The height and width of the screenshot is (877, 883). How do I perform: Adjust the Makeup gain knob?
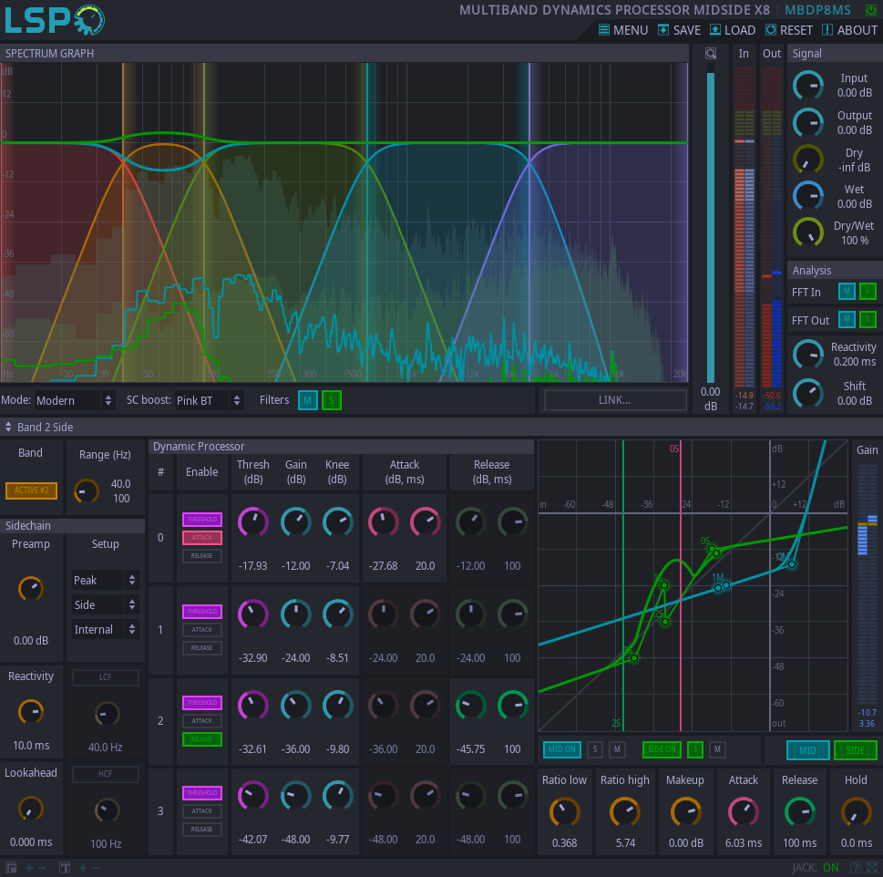[685, 812]
